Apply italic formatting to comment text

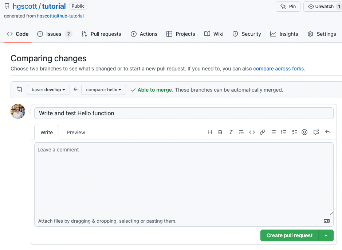click(x=231, y=132)
